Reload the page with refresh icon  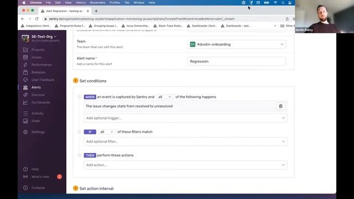click(37, 19)
